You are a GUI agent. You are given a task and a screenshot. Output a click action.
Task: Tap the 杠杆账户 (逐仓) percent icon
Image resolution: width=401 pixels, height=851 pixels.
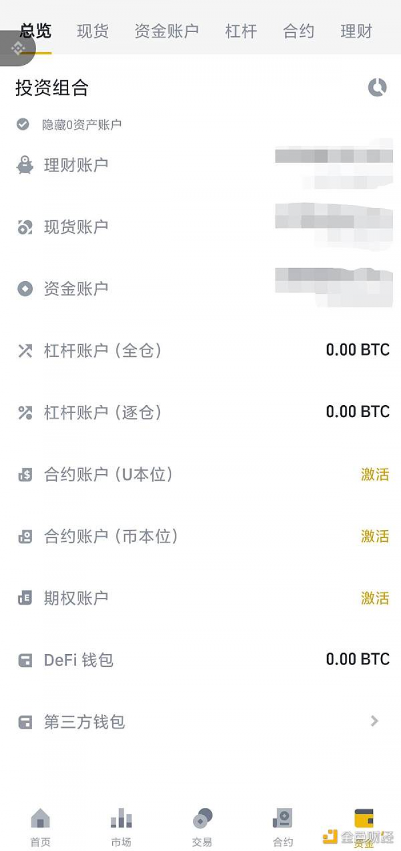tap(25, 413)
